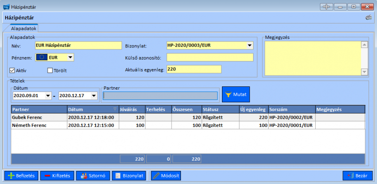Click the green plus Befizetés icon

pos(11,176)
